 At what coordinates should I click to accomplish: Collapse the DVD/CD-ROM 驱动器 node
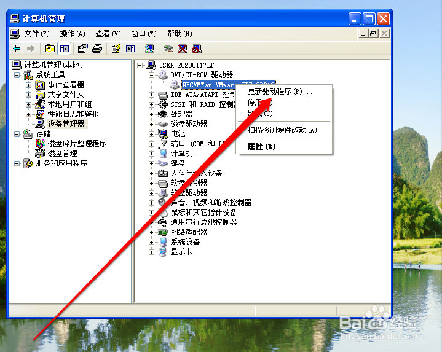coord(151,75)
